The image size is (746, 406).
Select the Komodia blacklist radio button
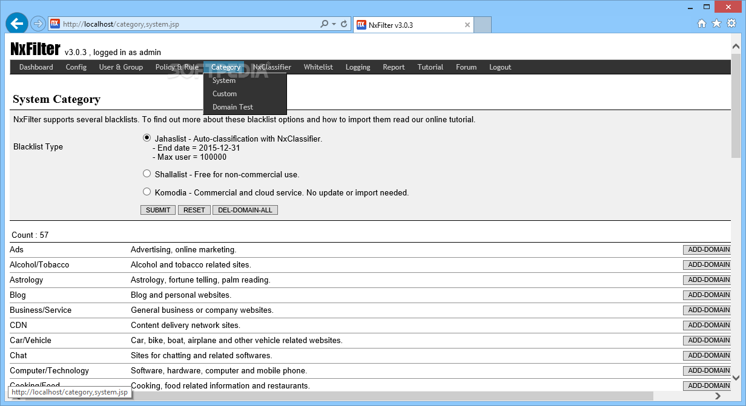(147, 192)
